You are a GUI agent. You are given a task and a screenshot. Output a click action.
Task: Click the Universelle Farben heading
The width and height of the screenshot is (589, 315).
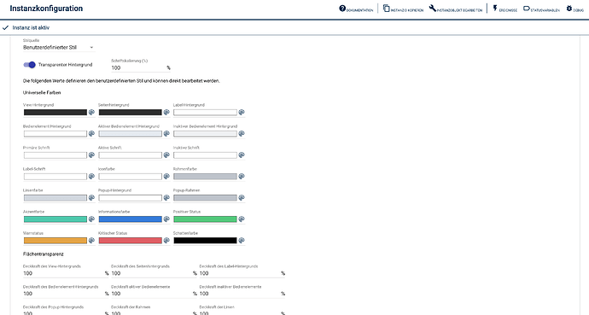[x=42, y=92]
